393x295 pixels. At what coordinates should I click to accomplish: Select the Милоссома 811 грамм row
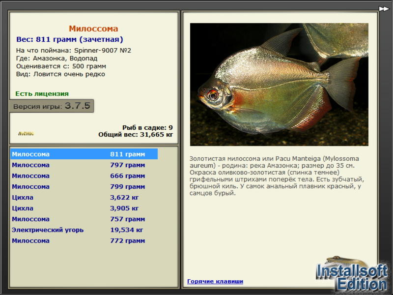[84, 154]
